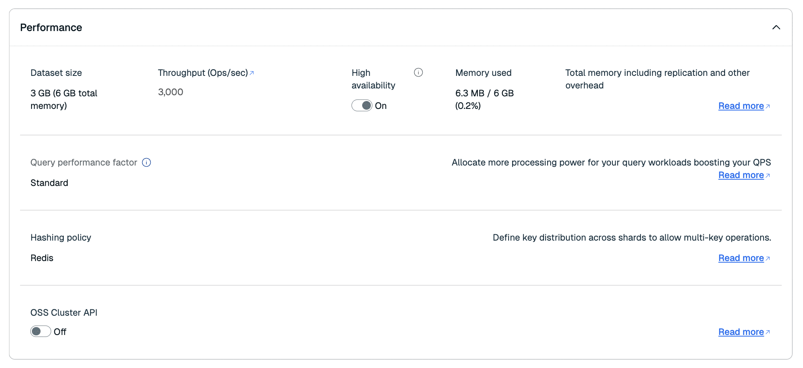
Task: Toggle High availability switch off
Action: tap(361, 106)
